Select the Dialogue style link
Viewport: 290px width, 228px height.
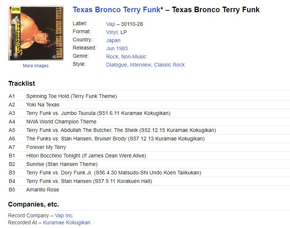pos(117,65)
